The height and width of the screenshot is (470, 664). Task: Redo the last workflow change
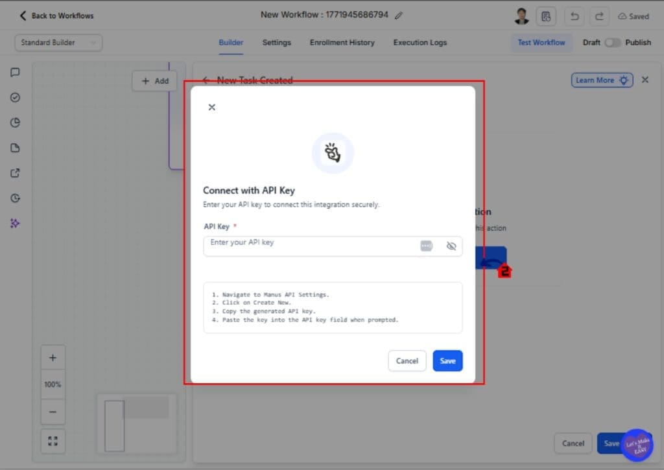coord(598,16)
